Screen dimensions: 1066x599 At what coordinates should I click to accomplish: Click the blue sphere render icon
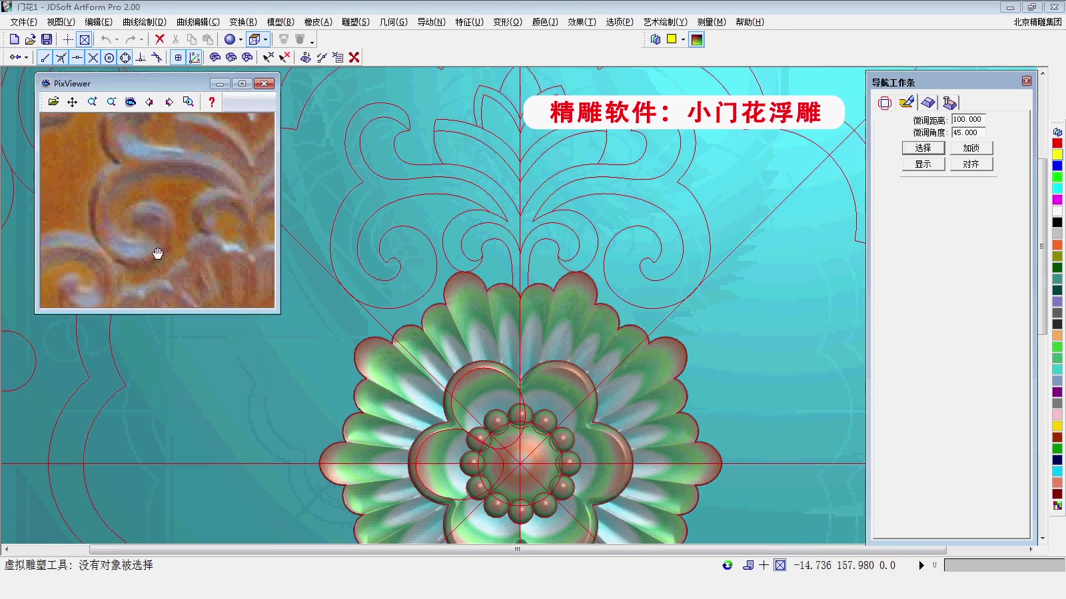click(x=230, y=39)
